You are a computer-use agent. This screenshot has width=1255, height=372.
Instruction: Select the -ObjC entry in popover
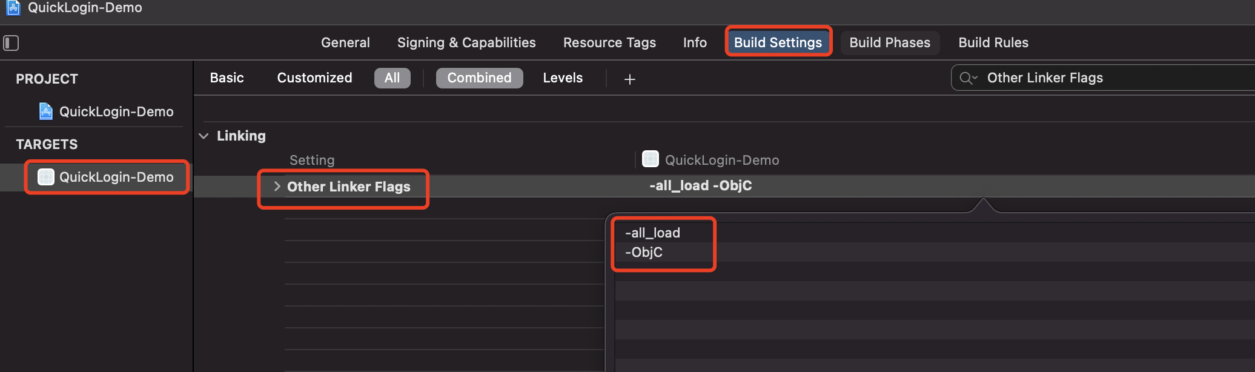(643, 252)
